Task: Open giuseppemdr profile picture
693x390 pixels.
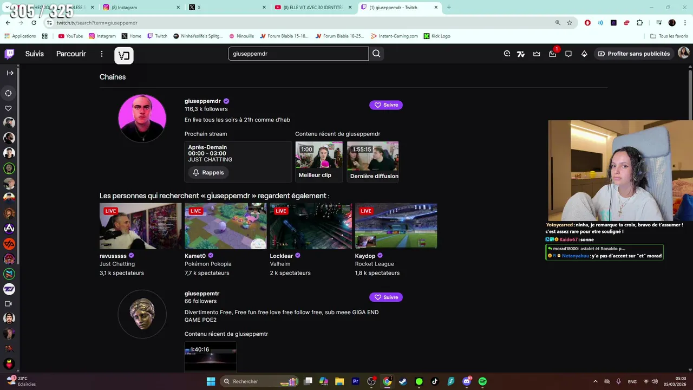Action: tap(142, 119)
